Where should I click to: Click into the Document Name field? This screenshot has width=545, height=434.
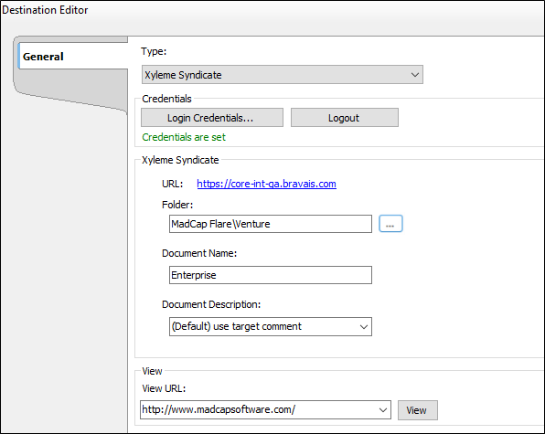[x=271, y=275]
